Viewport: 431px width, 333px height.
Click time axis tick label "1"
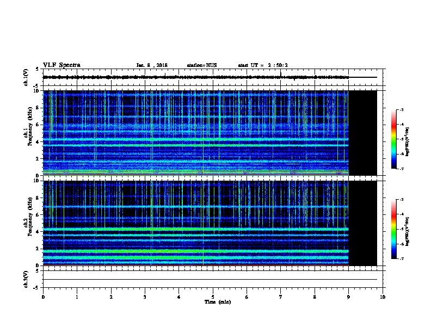(77, 297)
